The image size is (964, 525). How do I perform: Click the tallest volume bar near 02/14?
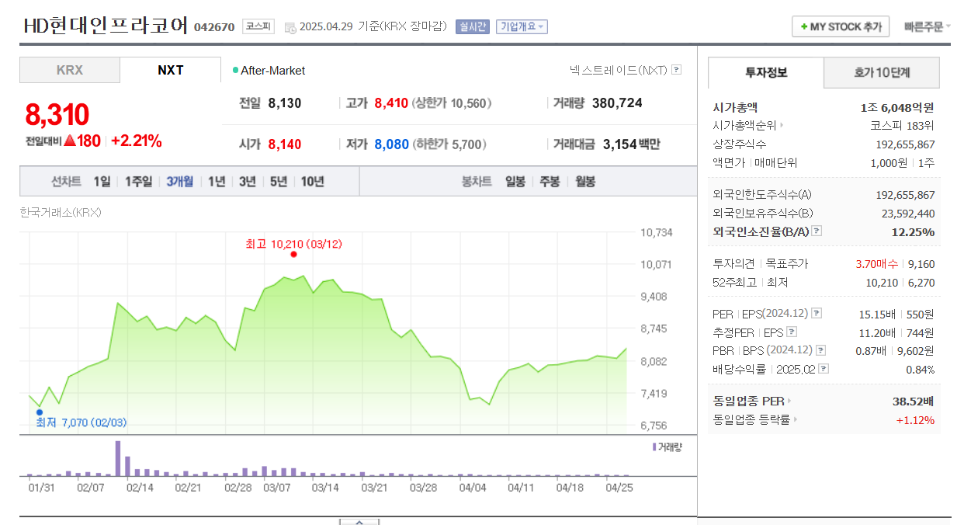[x=118, y=458]
